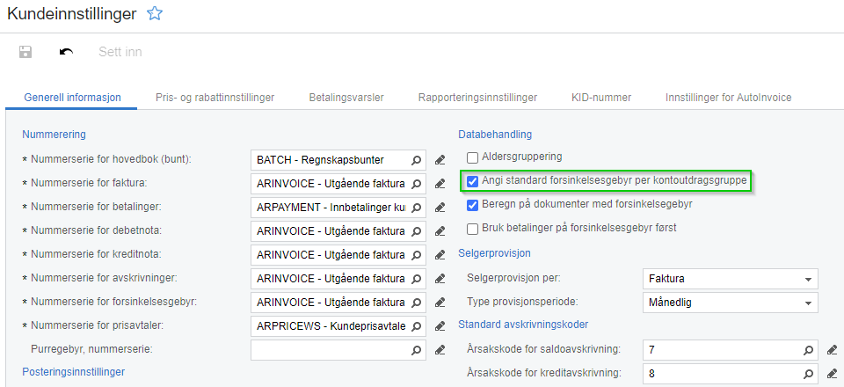Viewport: 844px width, 387px height.
Task: Open lookup for Nummerserie for betalinger
Action: [416, 208]
